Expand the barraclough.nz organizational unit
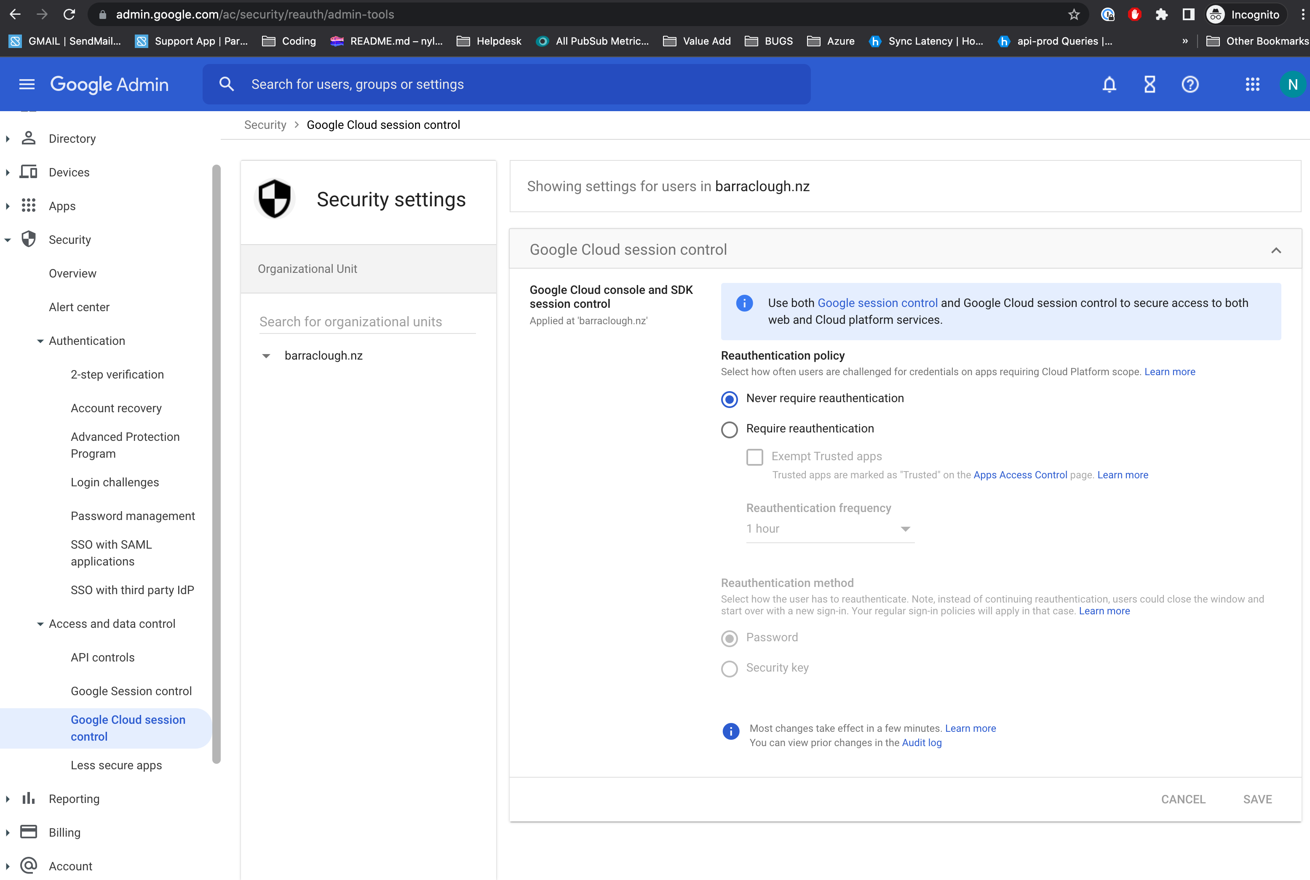Image resolution: width=1310 pixels, height=880 pixels. (266, 355)
